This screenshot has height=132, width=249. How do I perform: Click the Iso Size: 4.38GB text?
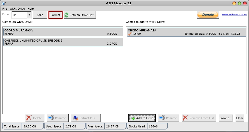click(229, 34)
